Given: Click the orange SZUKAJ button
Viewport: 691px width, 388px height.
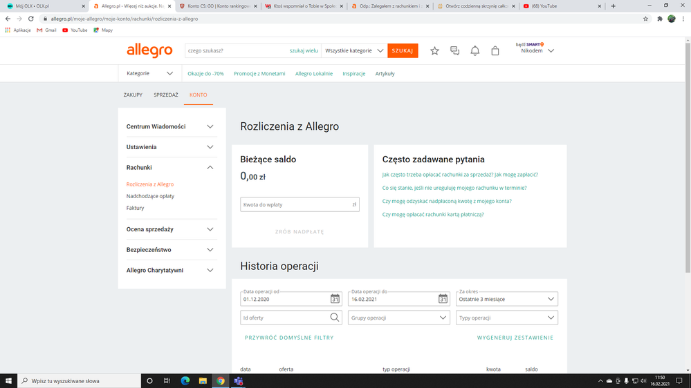Looking at the screenshot, I should click(403, 51).
